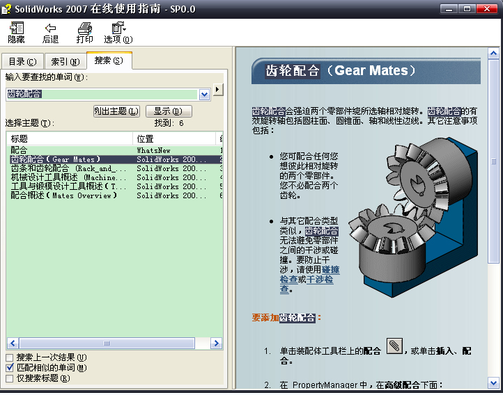The image size is (503, 395).
Task: Open the search word dropdown arrow
Action: tap(204, 95)
